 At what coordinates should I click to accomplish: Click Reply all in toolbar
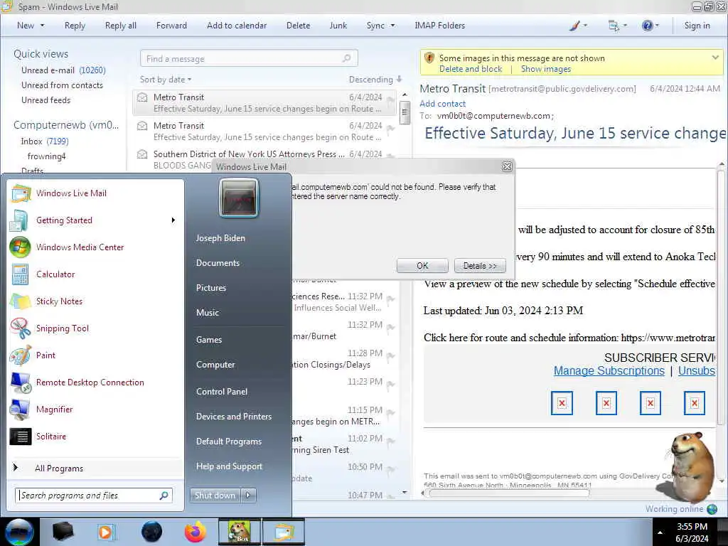121,26
